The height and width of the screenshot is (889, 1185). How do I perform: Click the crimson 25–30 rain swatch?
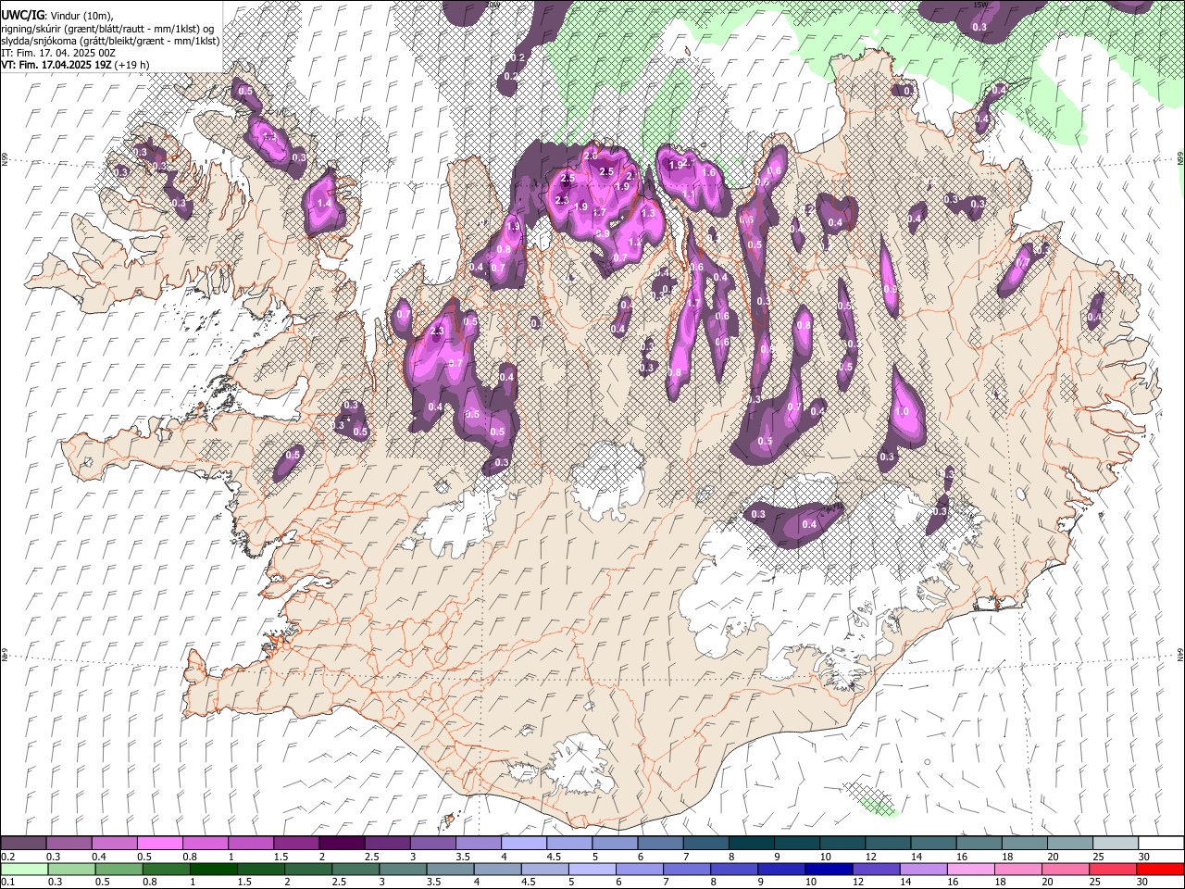pos(1112,869)
